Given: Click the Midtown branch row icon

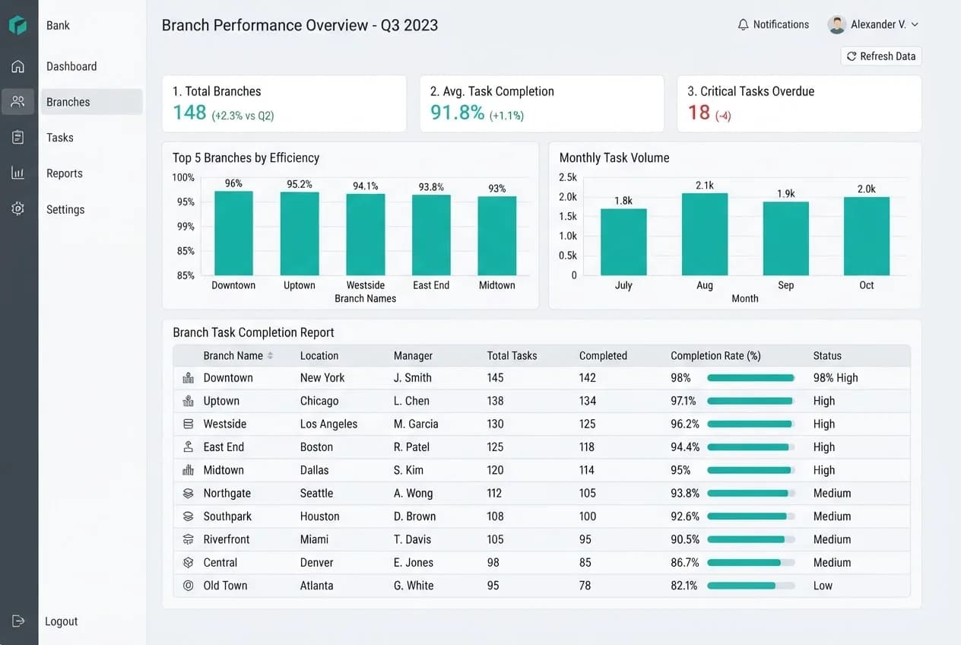Looking at the screenshot, I should [189, 470].
